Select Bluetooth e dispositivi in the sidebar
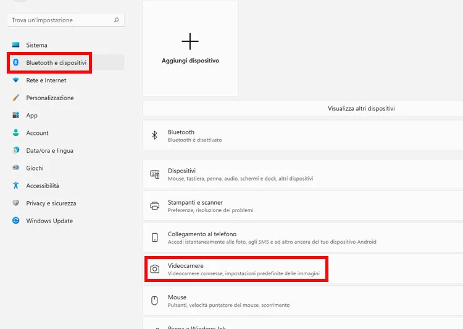 (65, 62)
